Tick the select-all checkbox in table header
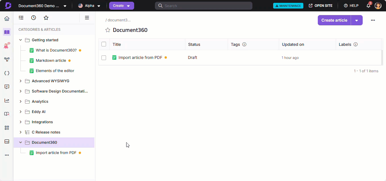The width and height of the screenshot is (386, 181). coord(104,44)
